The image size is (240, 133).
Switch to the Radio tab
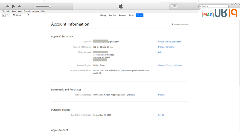(131, 15)
